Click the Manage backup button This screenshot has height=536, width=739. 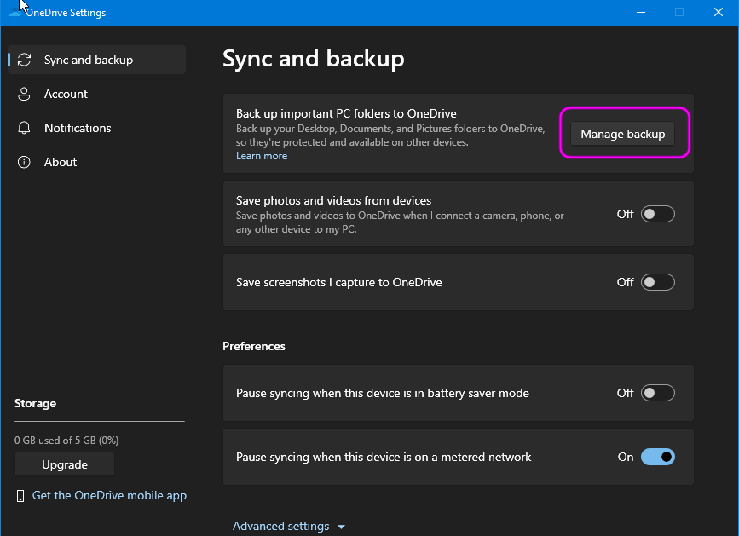tap(622, 134)
